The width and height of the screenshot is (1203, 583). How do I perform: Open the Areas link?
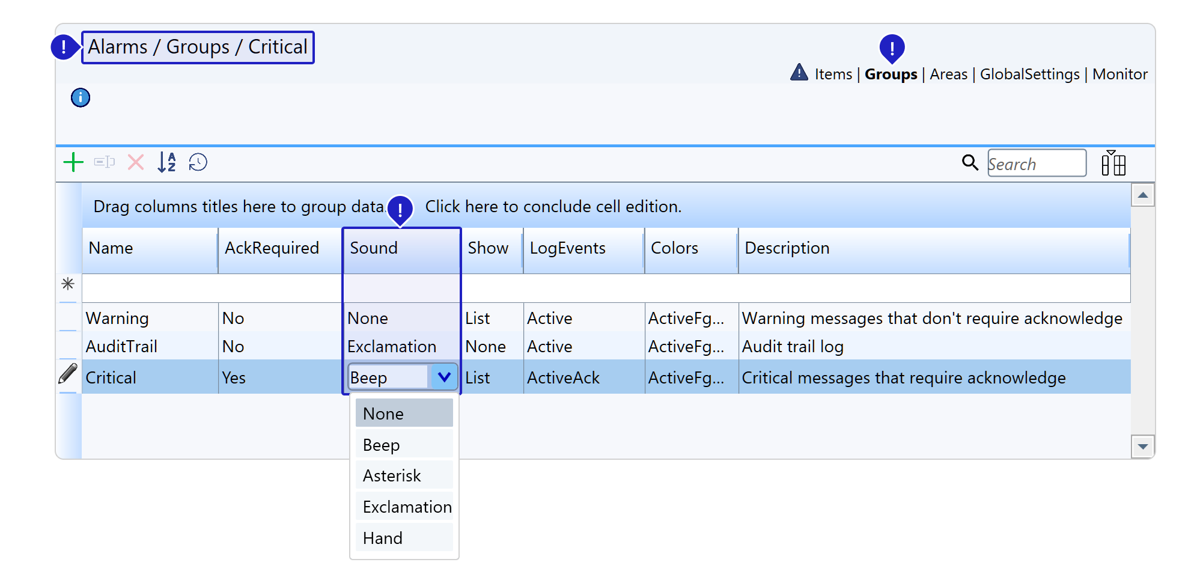tap(948, 75)
